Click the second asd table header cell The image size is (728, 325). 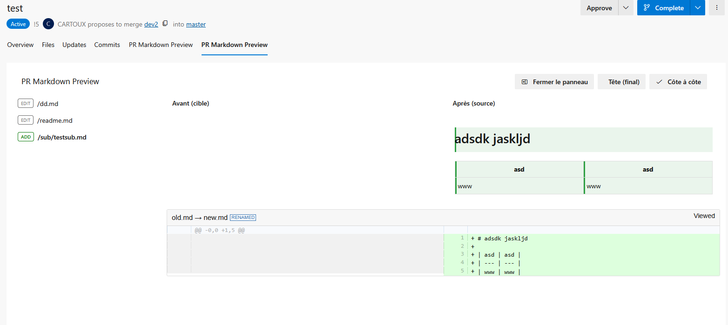(648, 169)
